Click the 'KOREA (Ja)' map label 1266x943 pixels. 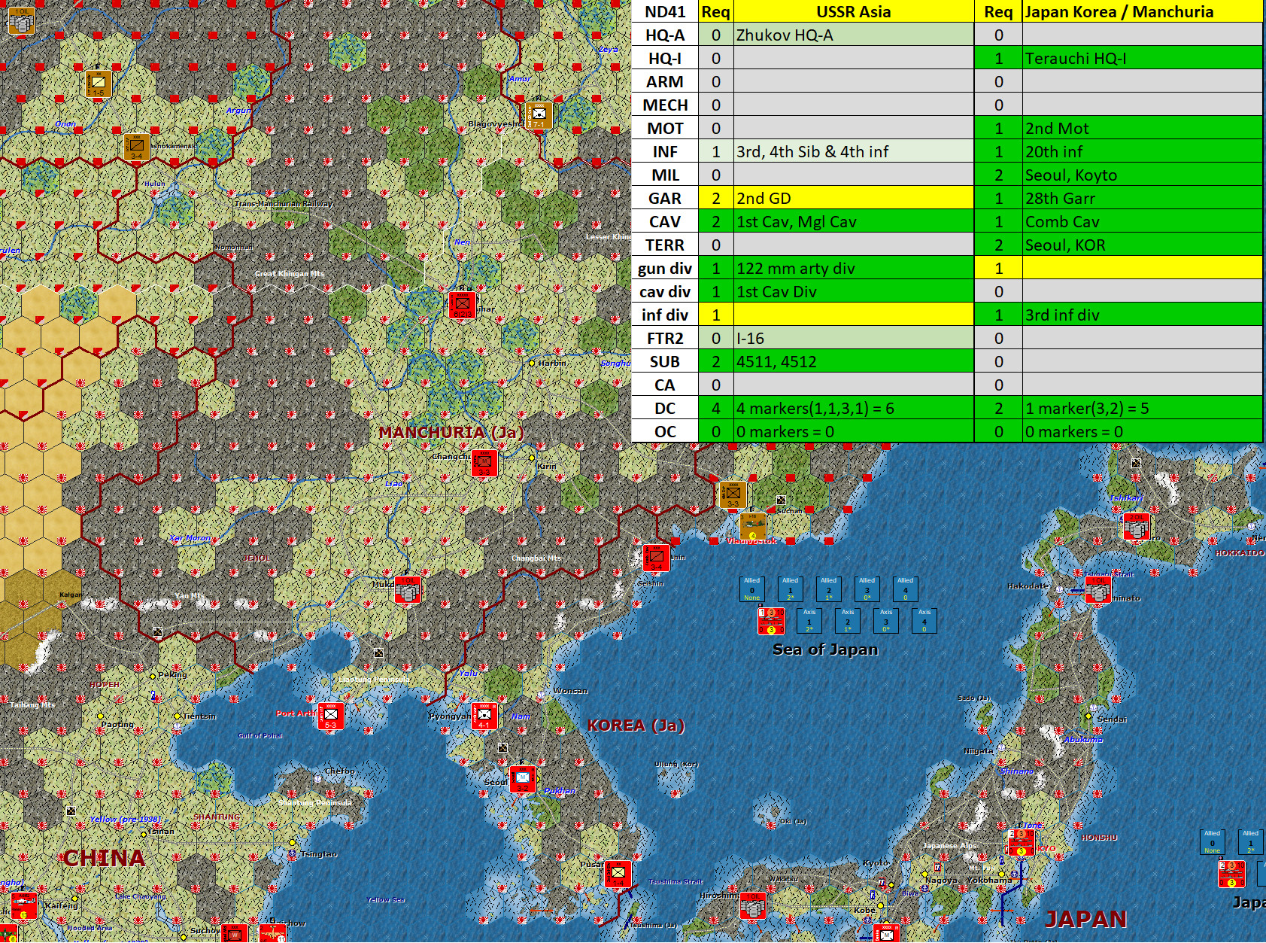click(636, 725)
